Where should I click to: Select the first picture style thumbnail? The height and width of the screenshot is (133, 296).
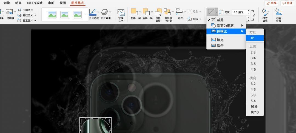[x=52, y=15]
